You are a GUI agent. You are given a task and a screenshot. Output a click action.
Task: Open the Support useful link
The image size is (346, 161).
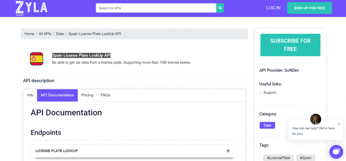tap(270, 92)
